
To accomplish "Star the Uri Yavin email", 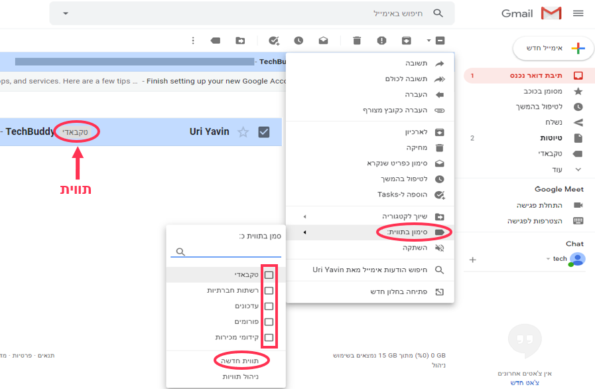I will [x=243, y=132].
